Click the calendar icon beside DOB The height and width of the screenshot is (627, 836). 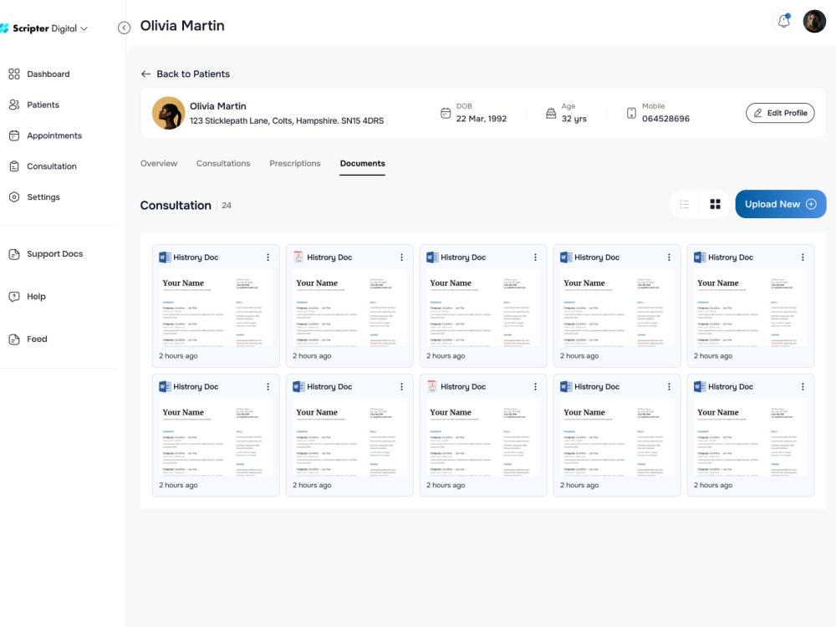coord(446,113)
